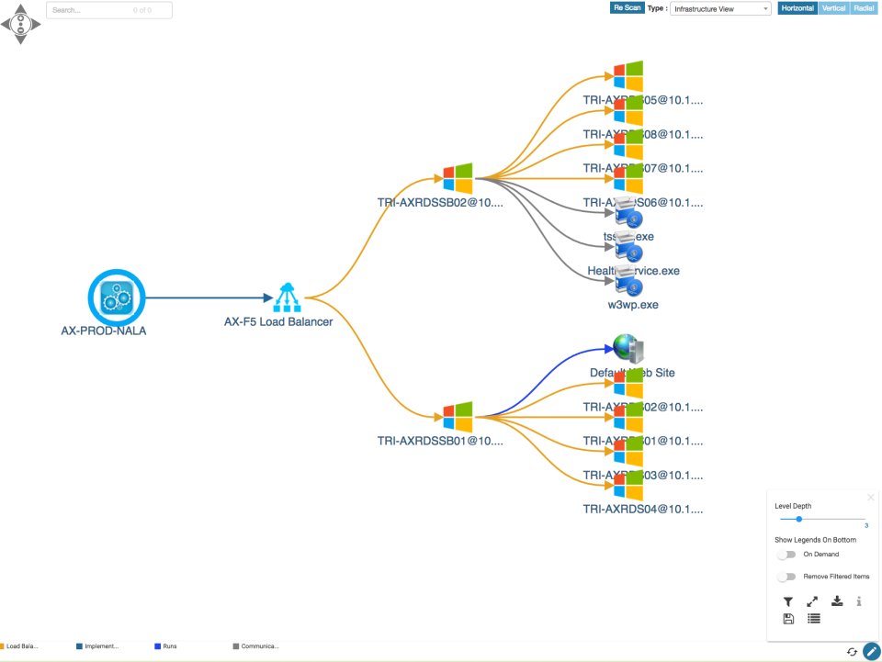Switch layout to Vertical
Viewport: 882px width, 662px height.
point(833,7)
